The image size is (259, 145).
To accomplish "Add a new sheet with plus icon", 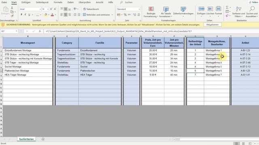I will (43, 139).
